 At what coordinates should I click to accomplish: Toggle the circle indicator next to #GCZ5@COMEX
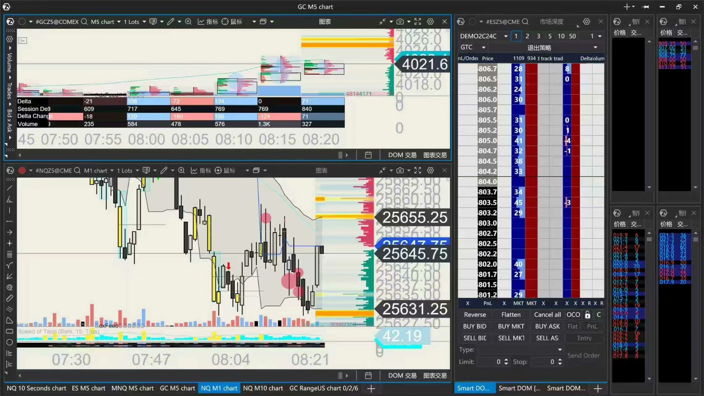pos(22,22)
